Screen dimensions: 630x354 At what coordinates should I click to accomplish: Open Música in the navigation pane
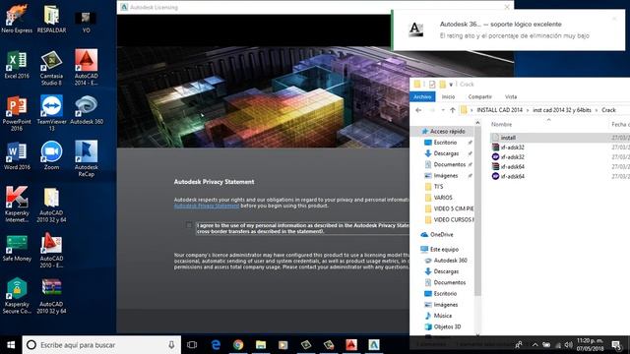(439, 316)
